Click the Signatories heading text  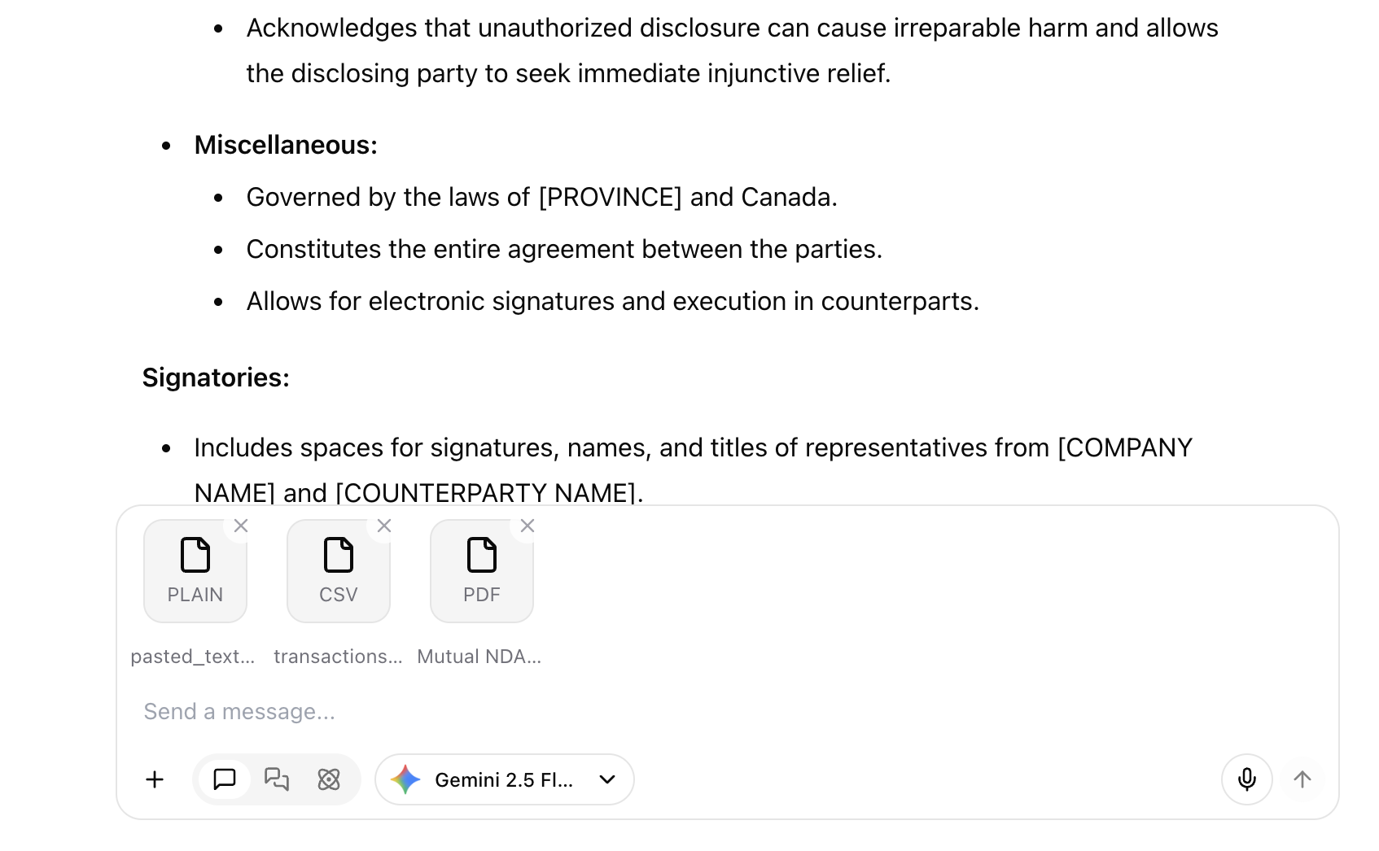pyautogui.click(x=216, y=377)
